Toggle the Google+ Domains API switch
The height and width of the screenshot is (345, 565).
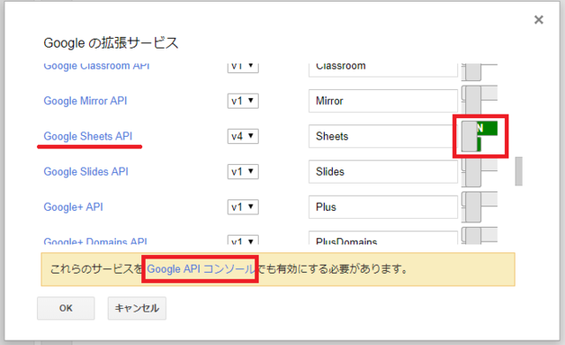click(x=479, y=236)
